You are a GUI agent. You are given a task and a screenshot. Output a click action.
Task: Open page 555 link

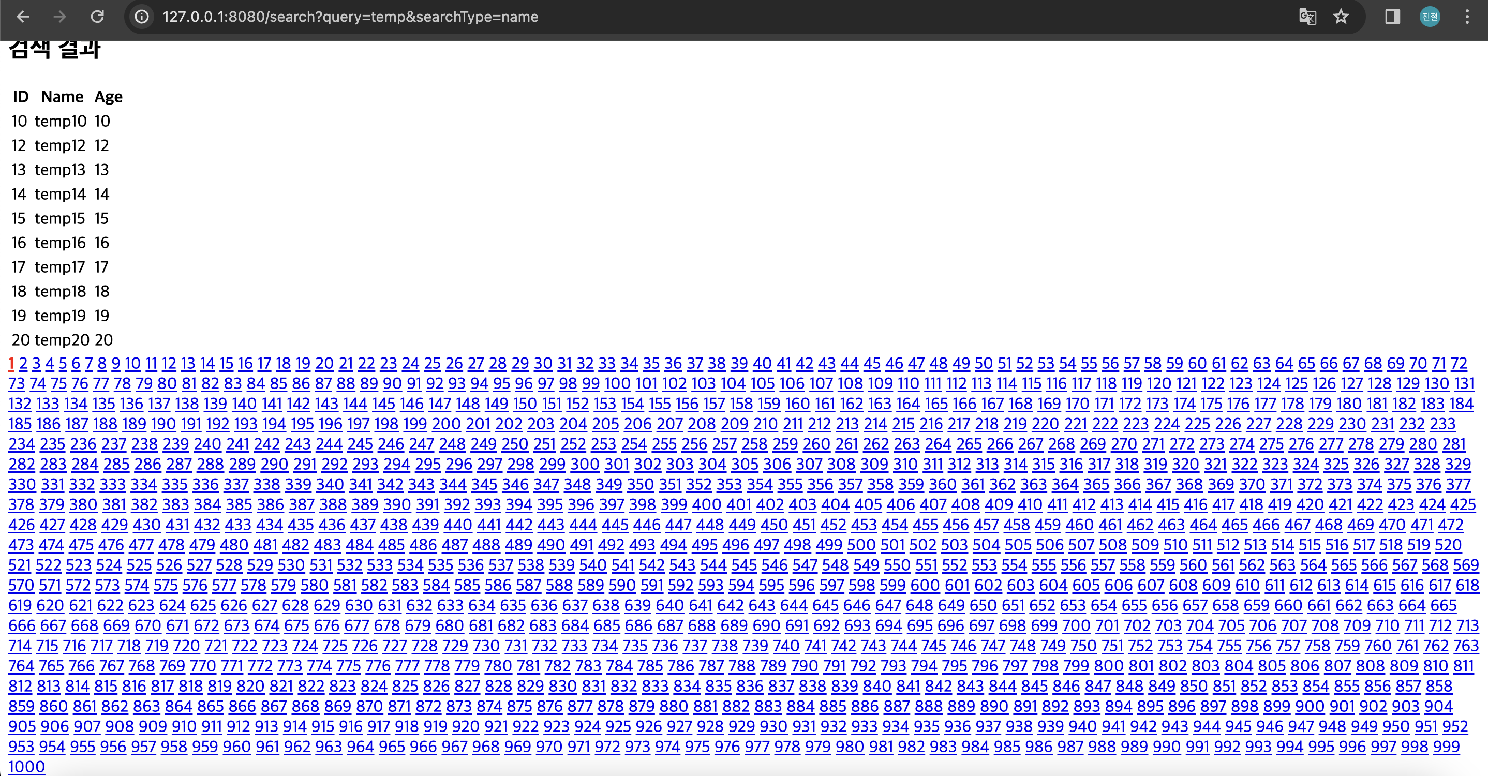(x=1043, y=566)
